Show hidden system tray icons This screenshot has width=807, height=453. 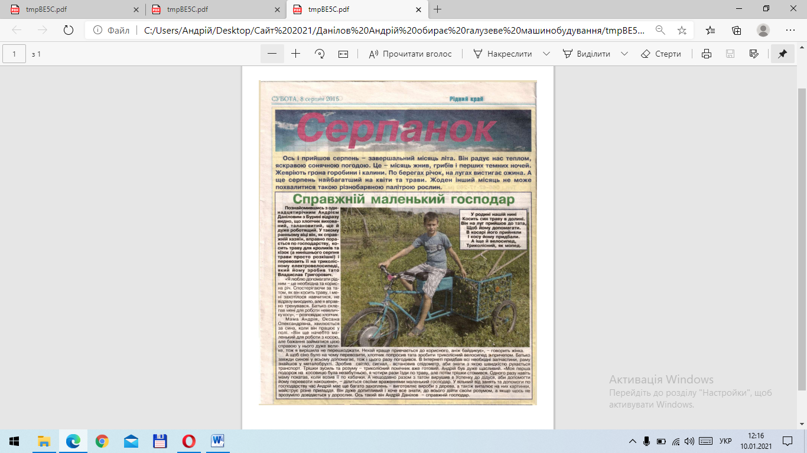click(633, 441)
